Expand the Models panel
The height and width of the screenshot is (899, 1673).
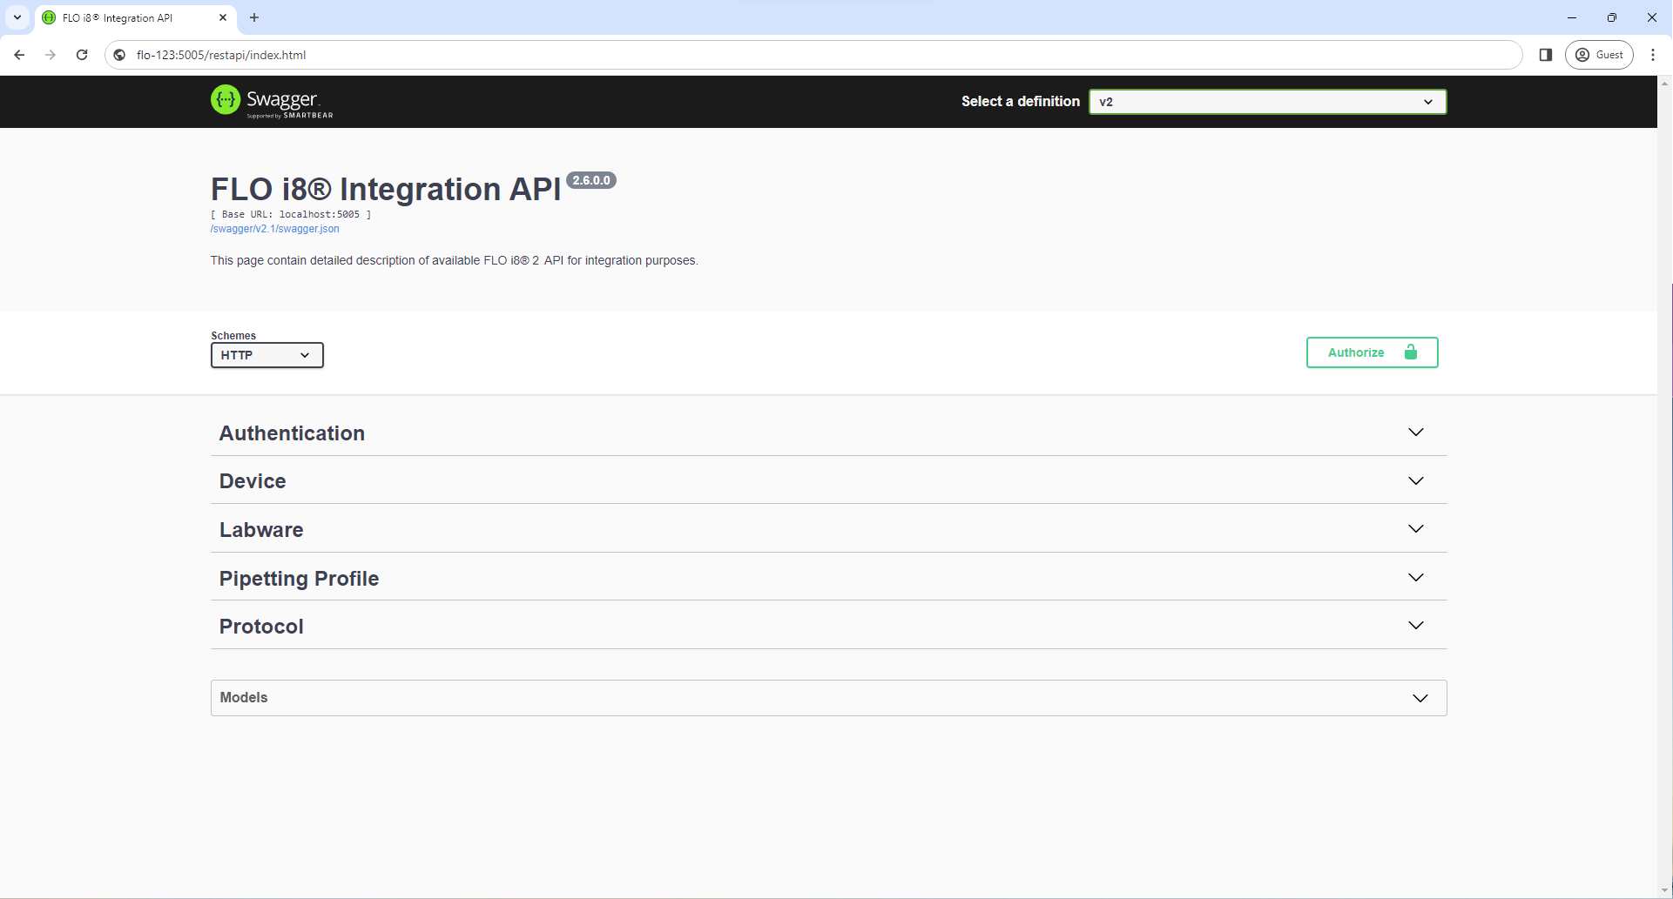point(827,698)
